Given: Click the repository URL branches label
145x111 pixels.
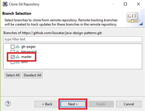Looking at the screenshot, I should tap(53, 33).
